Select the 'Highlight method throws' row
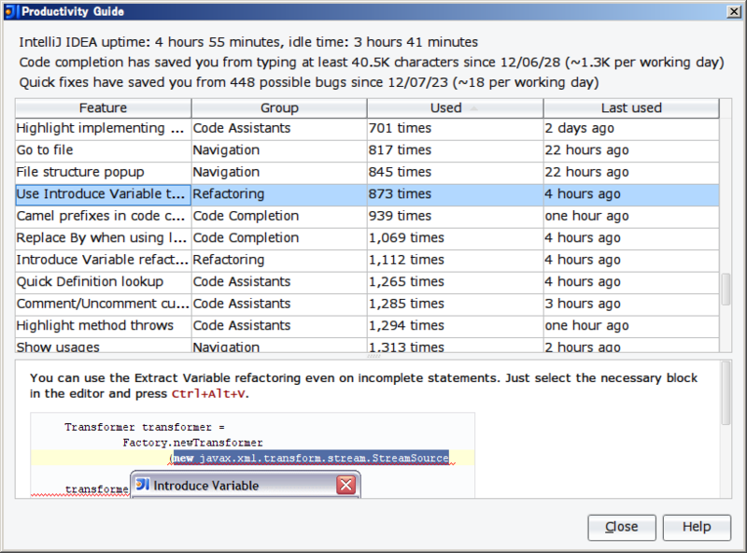The height and width of the screenshot is (553, 747). pyautogui.click(x=367, y=326)
